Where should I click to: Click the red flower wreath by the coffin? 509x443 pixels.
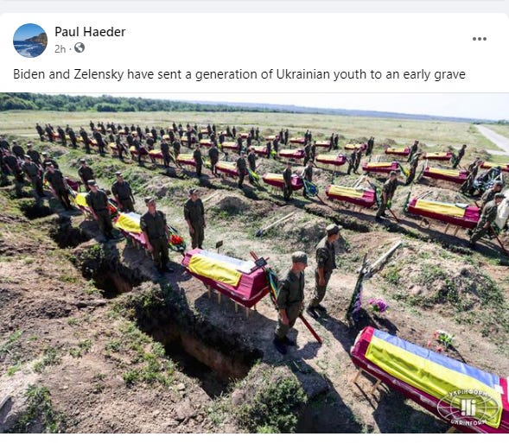[x=176, y=241]
